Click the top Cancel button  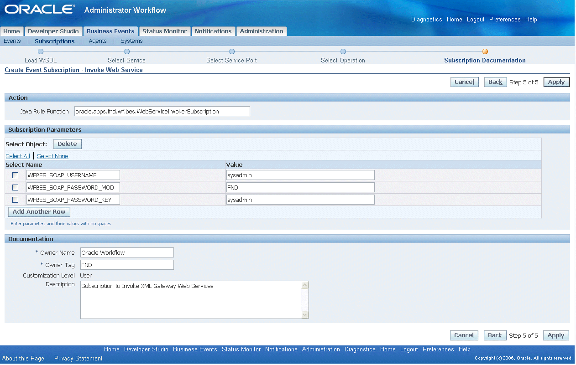(x=464, y=82)
